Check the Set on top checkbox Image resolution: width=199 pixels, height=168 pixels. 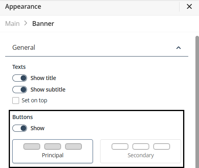[x=15, y=100]
